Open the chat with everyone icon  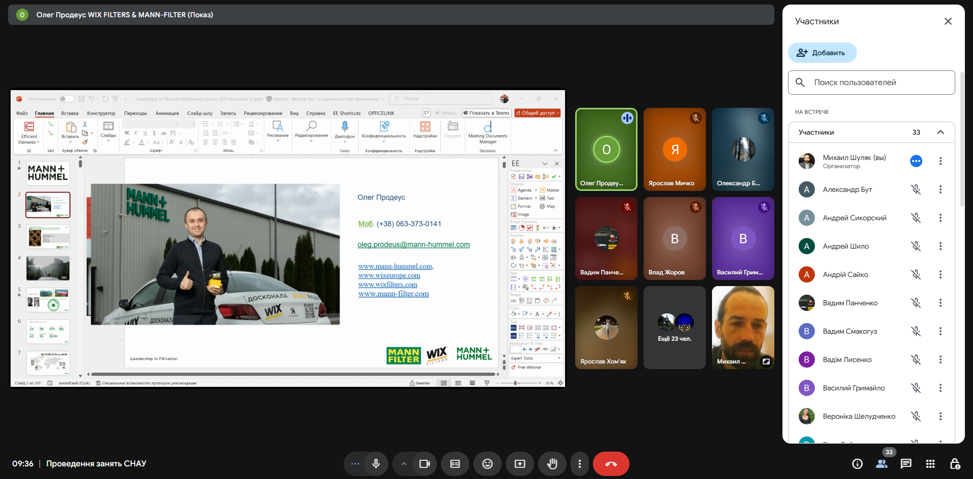pyautogui.click(x=906, y=464)
